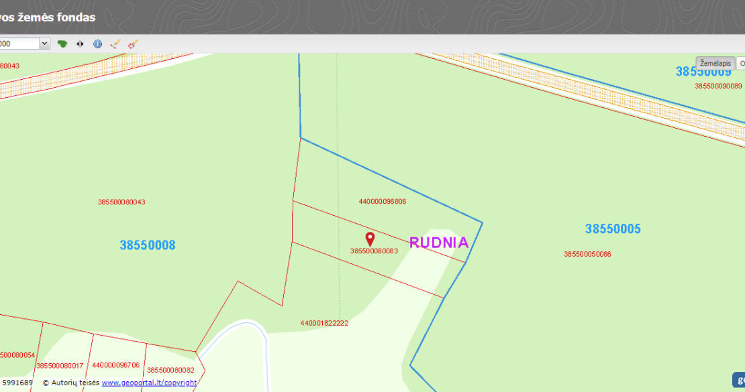
Task: Click inside the scale value field
Action: (x=19, y=44)
